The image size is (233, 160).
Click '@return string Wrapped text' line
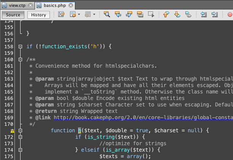click(77, 111)
